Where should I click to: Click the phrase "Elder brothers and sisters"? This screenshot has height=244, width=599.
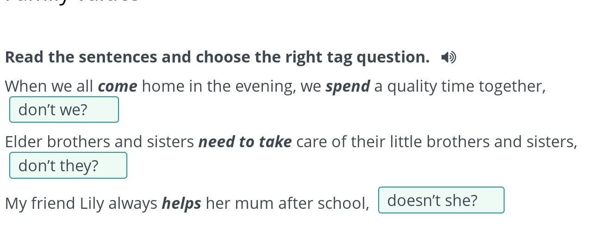(x=100, y=142)
